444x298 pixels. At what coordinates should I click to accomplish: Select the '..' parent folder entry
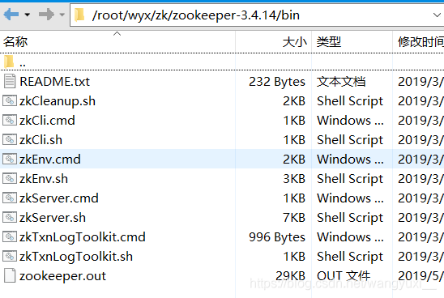[x=23, y=64]
